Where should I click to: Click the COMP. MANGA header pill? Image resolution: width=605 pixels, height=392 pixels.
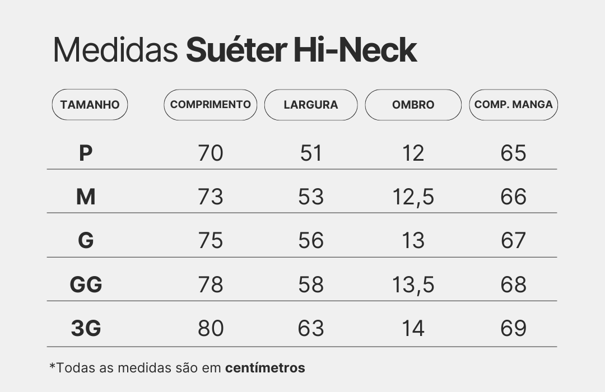(x=513, y=105)
